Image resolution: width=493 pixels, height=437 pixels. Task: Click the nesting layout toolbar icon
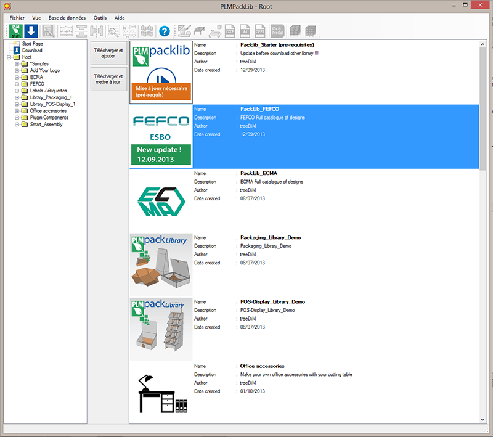[129, 31]
